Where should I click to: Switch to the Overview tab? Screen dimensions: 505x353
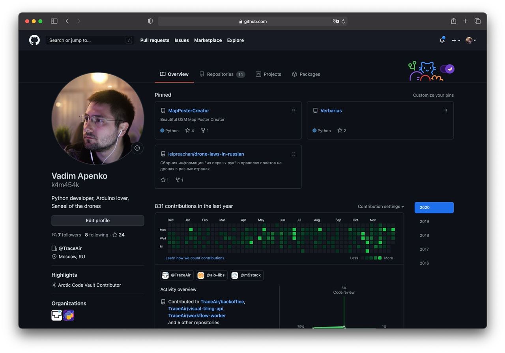(x=174, y=74)
